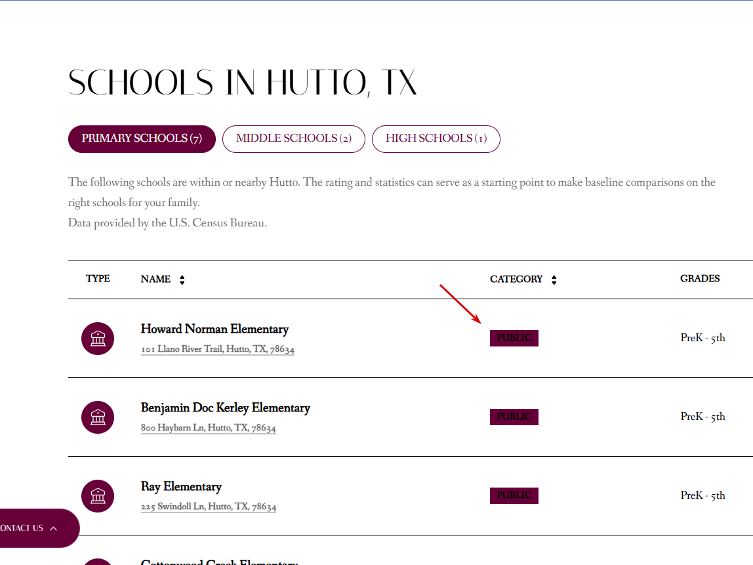
Task: Select the Primary Schools (7) tab
Action: point(142,139)
